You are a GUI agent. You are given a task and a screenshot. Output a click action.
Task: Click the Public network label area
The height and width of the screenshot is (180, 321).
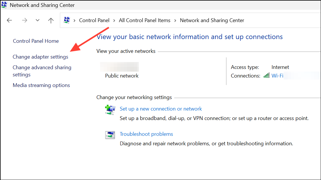121,76
